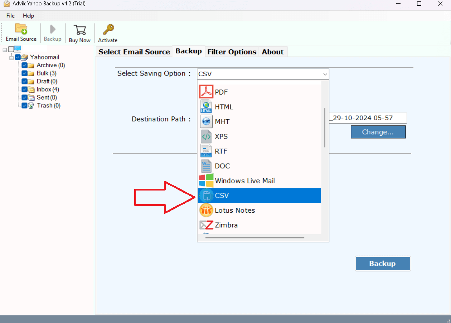Click the Change... destination button
This screenshot has width=451, height=323.
(x=378, y=132)
